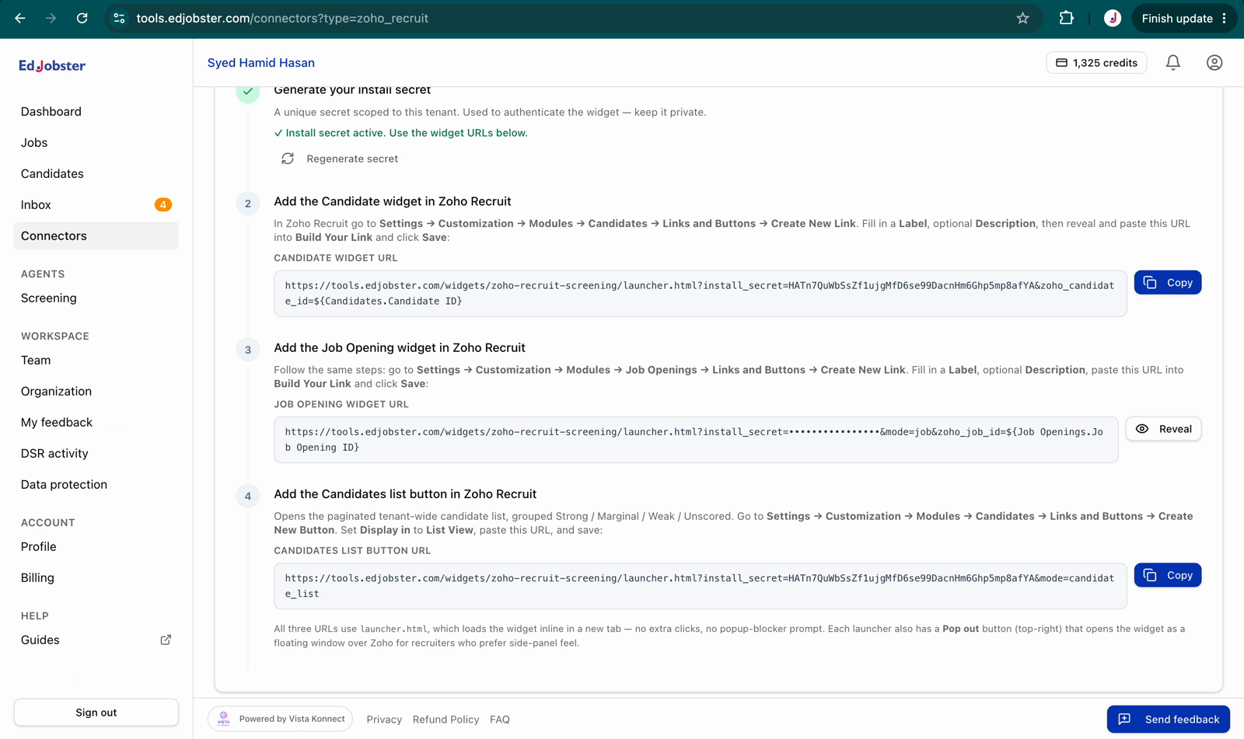Open Candidates in the sidebar
Image resolution: width=1244 pixels, height=739 pixels.
(96, 173)
